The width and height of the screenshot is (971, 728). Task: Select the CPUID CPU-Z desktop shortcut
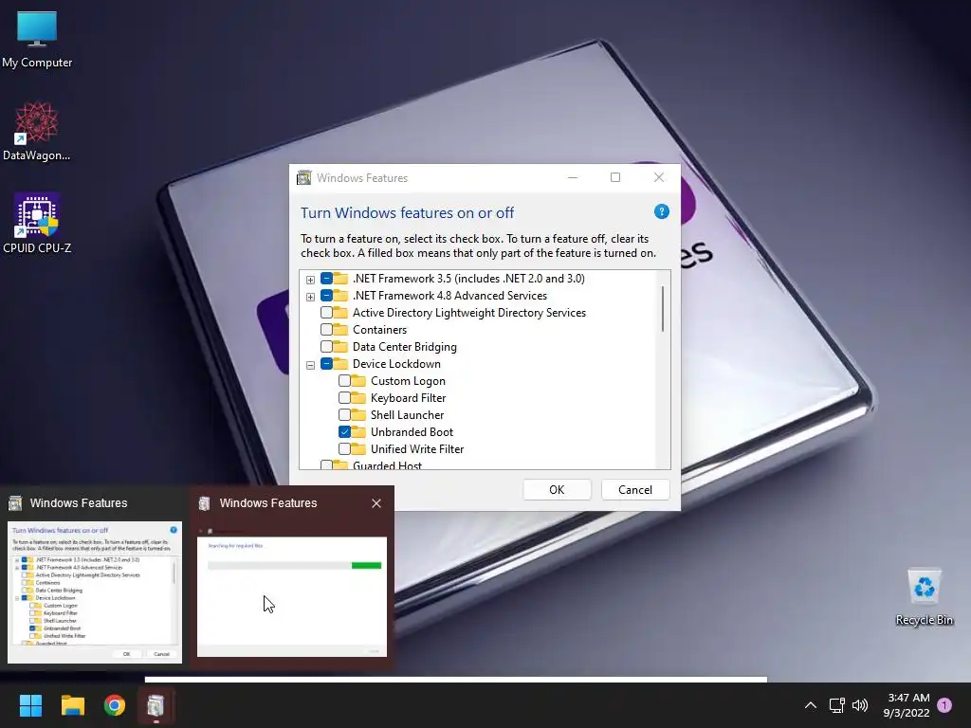tap(37, 224)
